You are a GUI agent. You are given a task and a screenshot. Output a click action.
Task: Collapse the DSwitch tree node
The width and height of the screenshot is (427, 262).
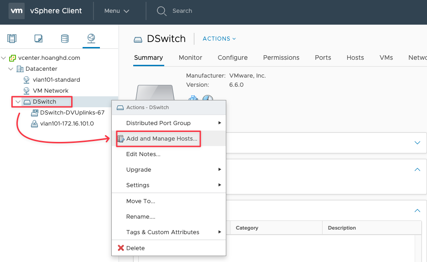[18, 102]
